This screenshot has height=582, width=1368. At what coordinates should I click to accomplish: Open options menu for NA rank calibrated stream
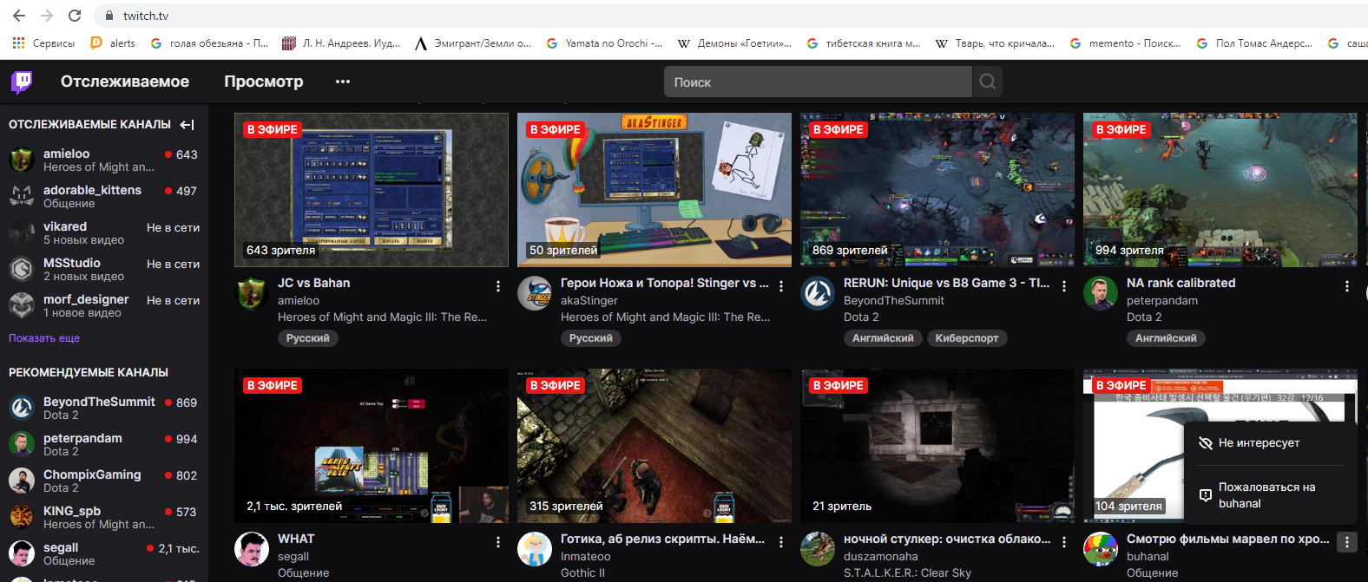tap(1346, 286)
